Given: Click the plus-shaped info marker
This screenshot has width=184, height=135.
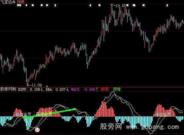Looking at the screenshot, I should [90, 5].
